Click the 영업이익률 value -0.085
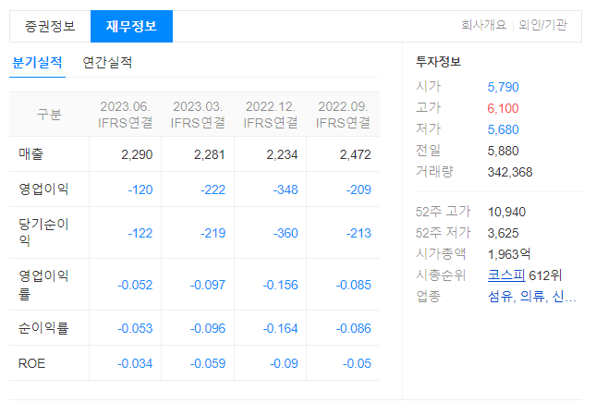The width and height of the screenshot is (596, 403). (x=354, y=285)
